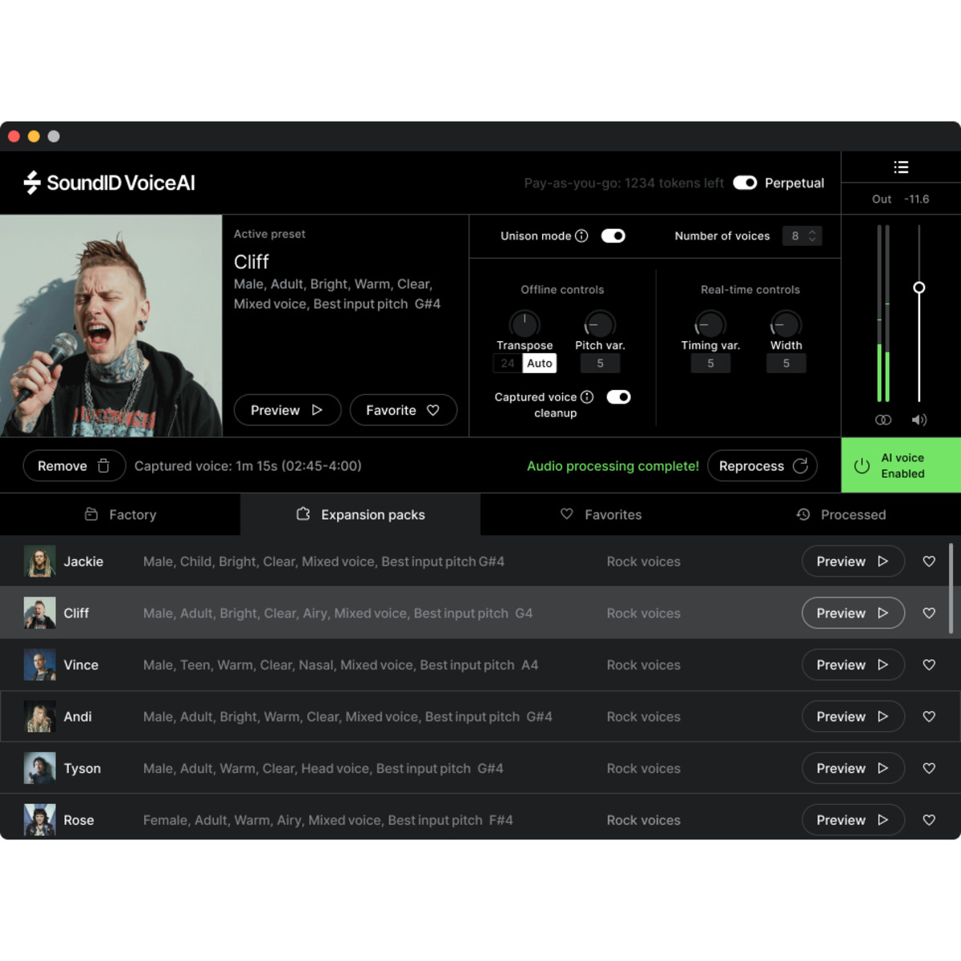The height and width of the screenshot is (961, 961).
Task: Change Number of voices stepper arrows
Action: (812, 235)
